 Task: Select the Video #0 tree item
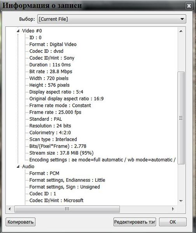[32, 31]
